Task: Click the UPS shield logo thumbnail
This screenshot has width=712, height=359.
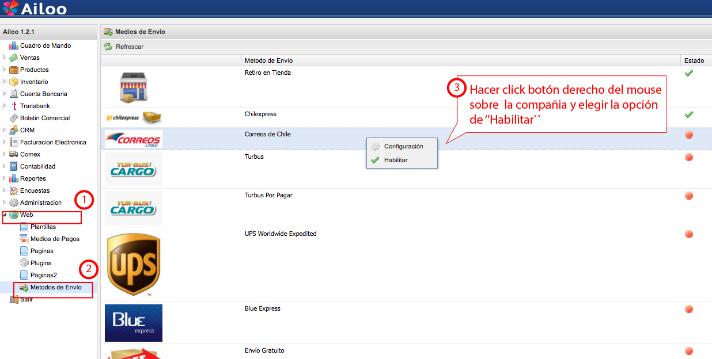Action: point(134,265)
